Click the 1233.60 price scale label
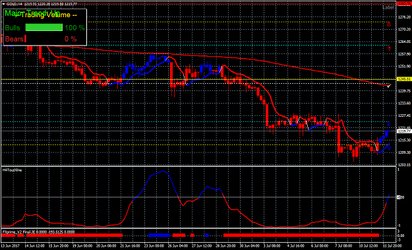The width and height of the screenshot is (412, 250). pos(404,104)
